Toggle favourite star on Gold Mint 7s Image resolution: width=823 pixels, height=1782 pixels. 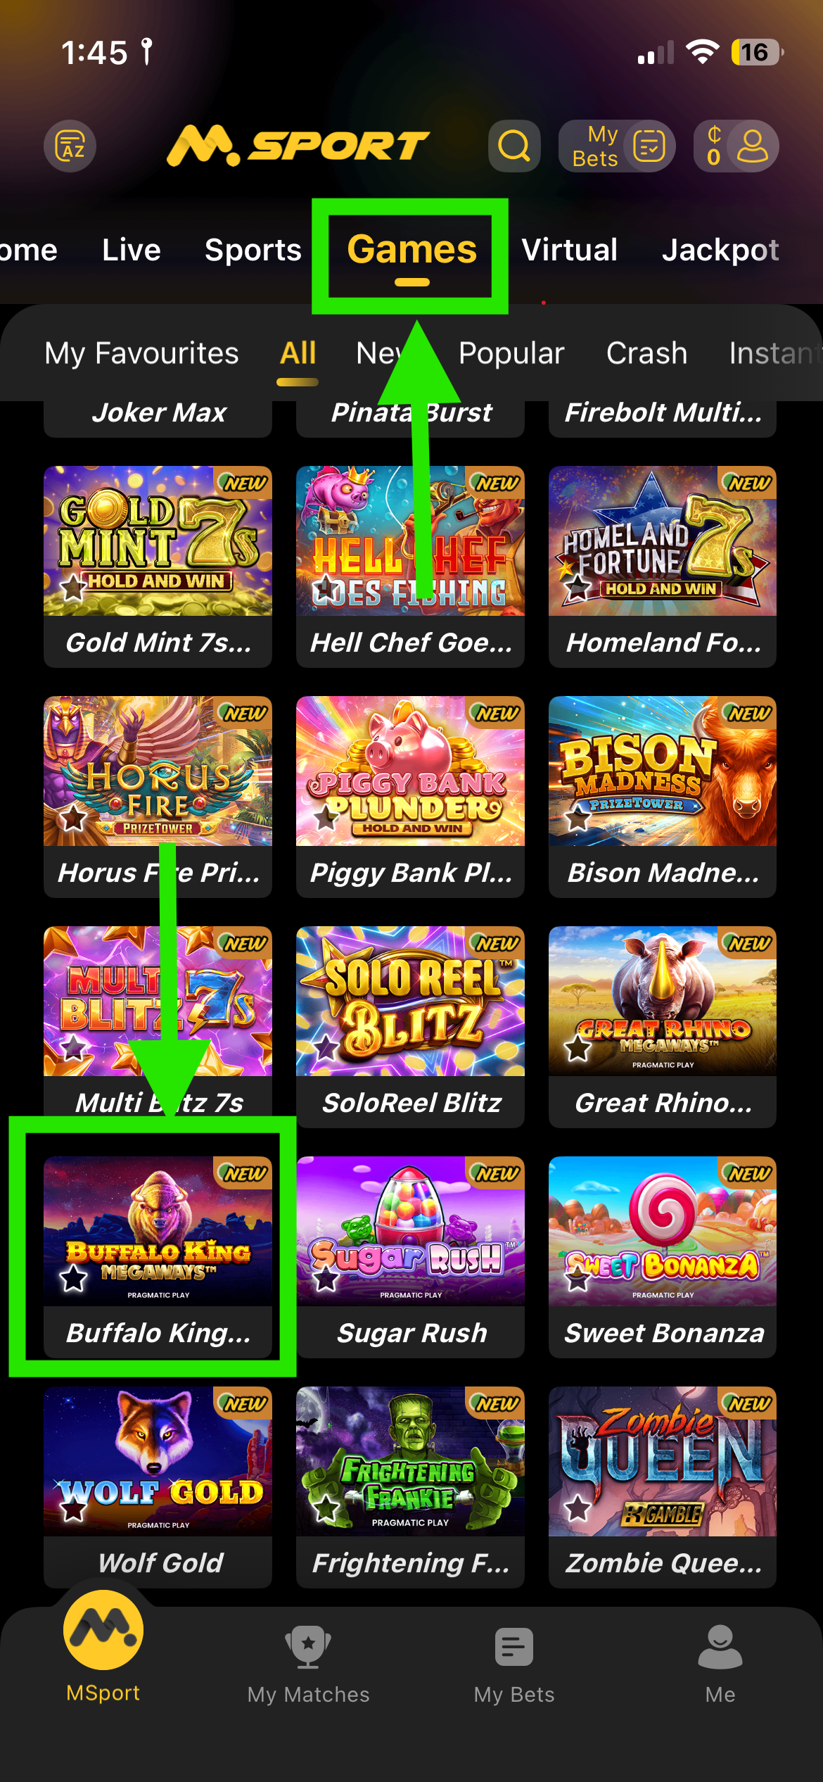point(73,587)
